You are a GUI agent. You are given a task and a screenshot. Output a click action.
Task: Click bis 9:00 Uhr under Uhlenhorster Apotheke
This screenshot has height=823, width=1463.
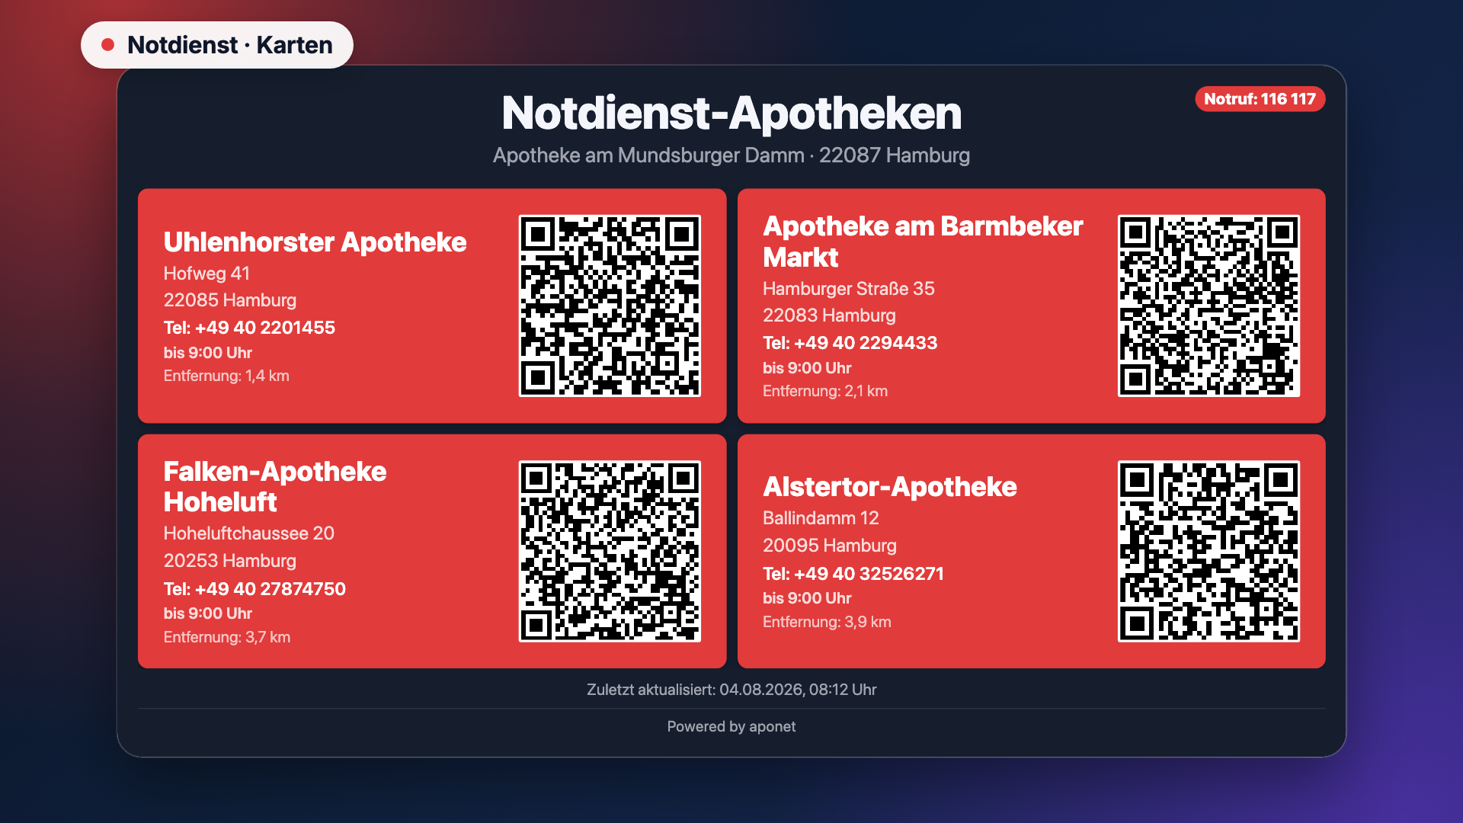[x=207, y=353]
